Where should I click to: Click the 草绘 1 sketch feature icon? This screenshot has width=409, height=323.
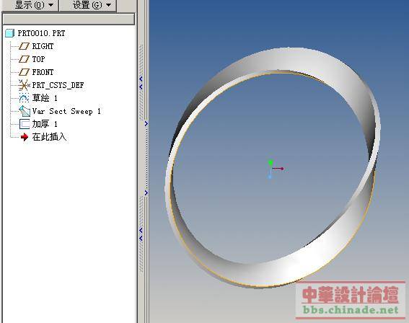24,98
